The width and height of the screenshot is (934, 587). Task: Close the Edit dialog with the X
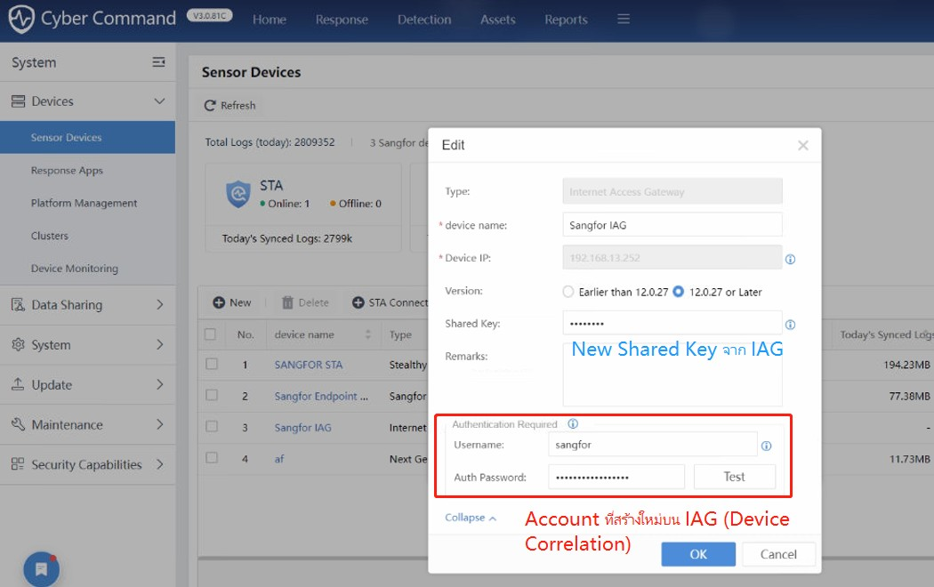(x=803, y=145)
